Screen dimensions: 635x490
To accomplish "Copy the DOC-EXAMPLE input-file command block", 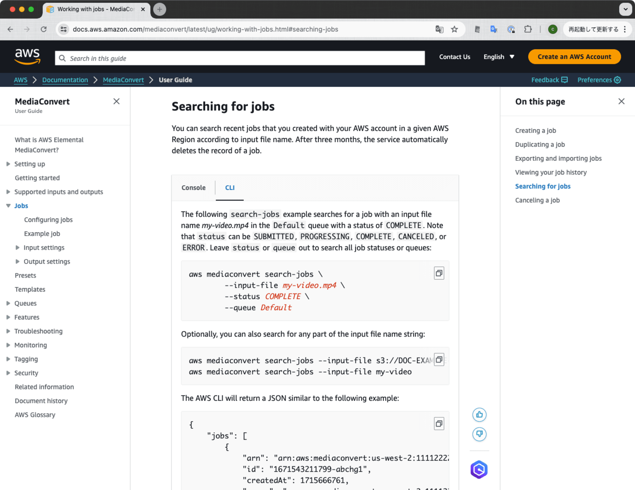I will [439, 359].
